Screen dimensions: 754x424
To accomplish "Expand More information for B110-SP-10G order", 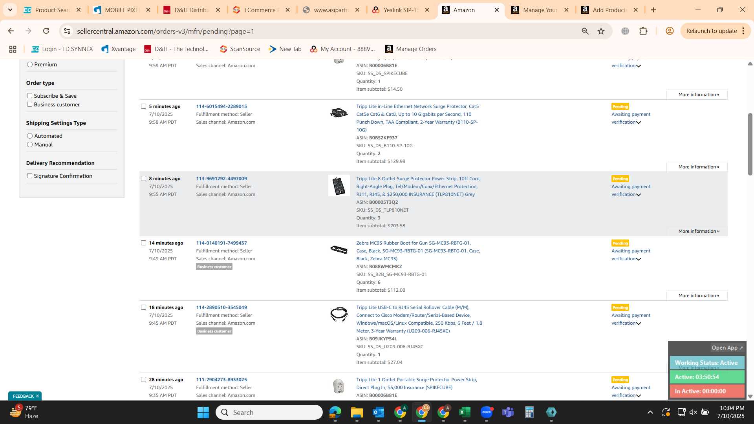I will (697, 167).
